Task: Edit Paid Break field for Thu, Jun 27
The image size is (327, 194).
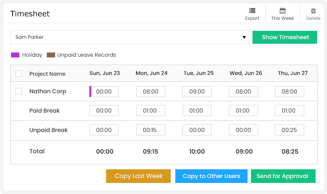Action: (289, 111)
